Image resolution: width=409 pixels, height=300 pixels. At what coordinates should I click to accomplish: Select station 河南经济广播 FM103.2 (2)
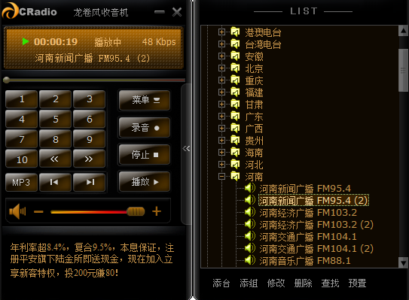(316, 224)
